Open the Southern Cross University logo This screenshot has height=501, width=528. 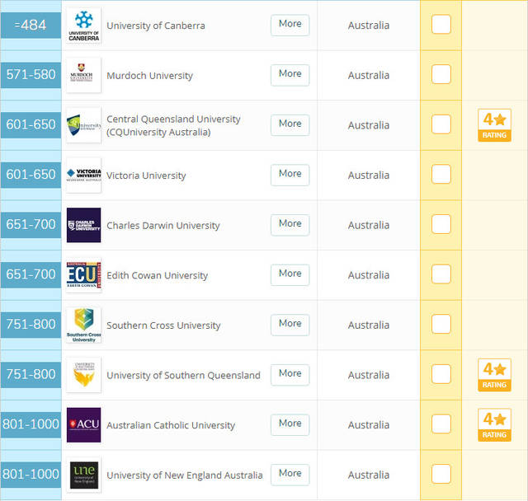(84, 325)
